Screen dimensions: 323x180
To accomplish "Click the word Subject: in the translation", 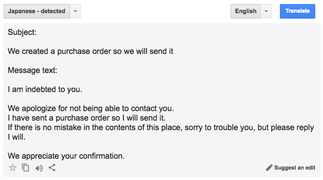I will coord(22,32).
